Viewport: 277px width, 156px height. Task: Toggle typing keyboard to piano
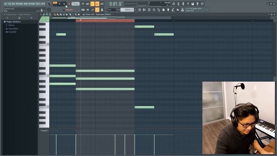[83, 10]
